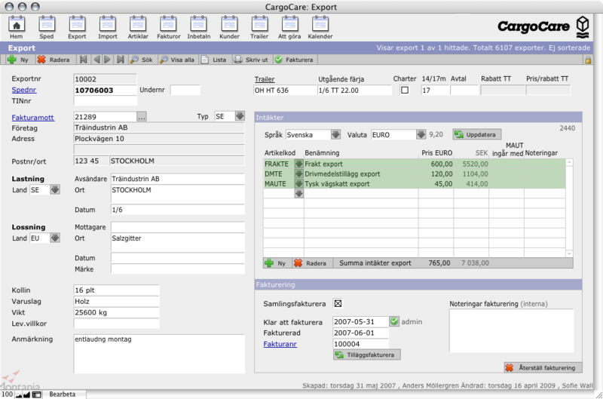
Task: Click the Kollin field with 16 plt
Action: [x=116, y=290]
